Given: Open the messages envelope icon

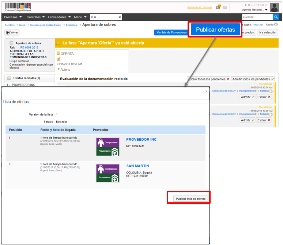Looking at the screenshot, I should coord(218,7).
